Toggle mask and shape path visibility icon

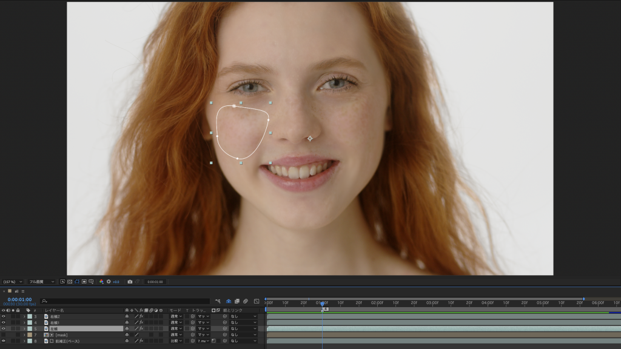tap(76, 282)
